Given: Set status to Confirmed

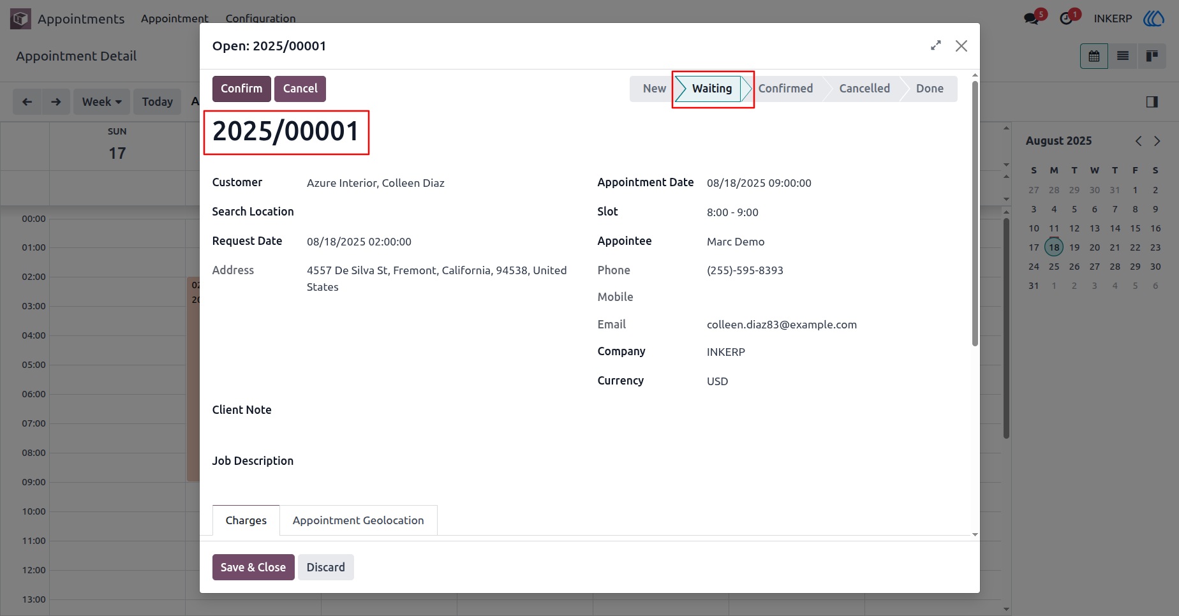Looking at the screenshot, I should (785, 89).
